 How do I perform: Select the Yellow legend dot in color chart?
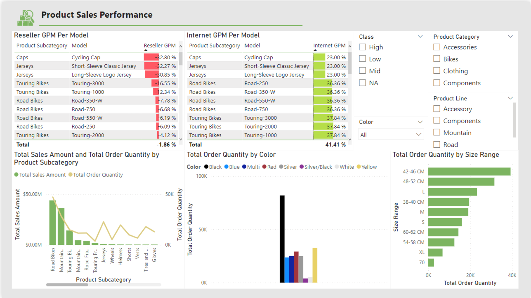tap(359, 167)
